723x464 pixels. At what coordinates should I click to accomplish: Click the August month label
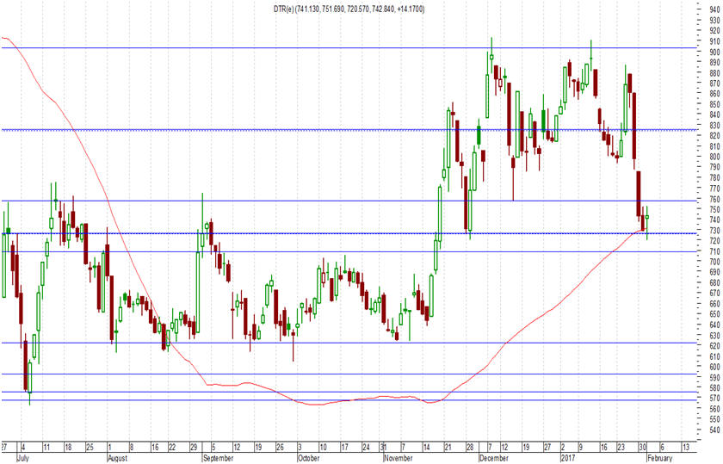coord(118,458)
